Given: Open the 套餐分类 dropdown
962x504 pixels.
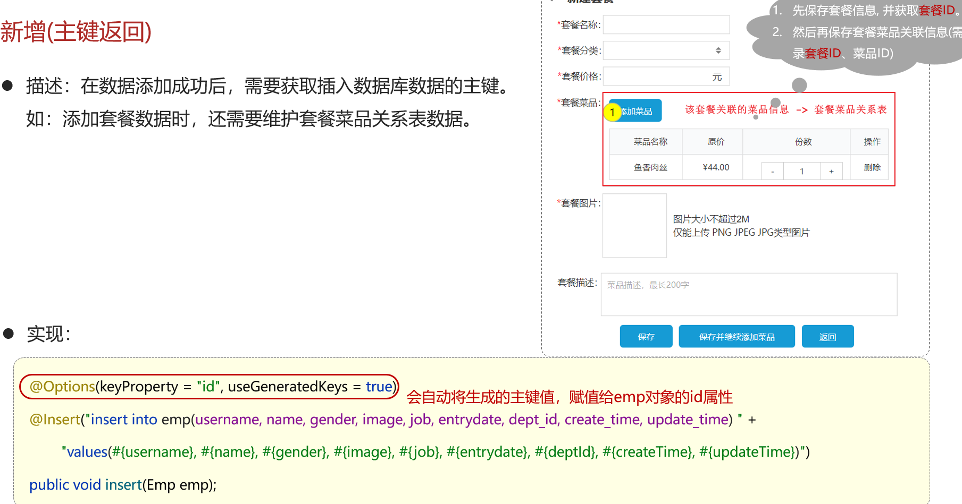Looking at the screenshot, I should click(666, 50).
